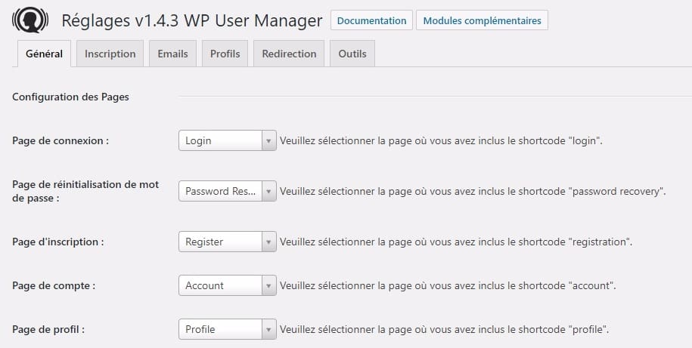
Task: Go to the Redirection tab
Action: click(289, 54)
